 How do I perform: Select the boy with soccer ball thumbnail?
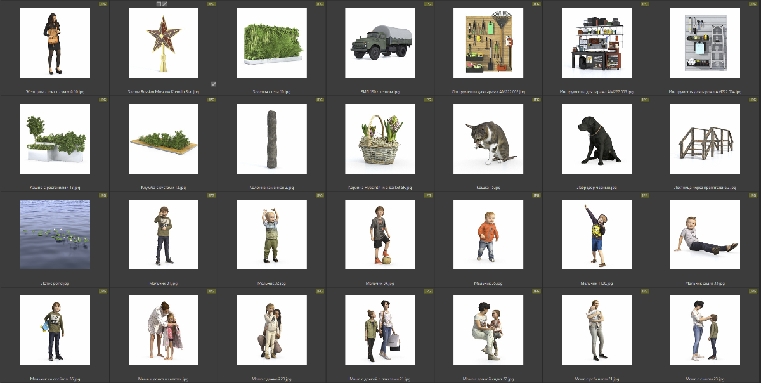pyautogui.click(x=380, y=235)
